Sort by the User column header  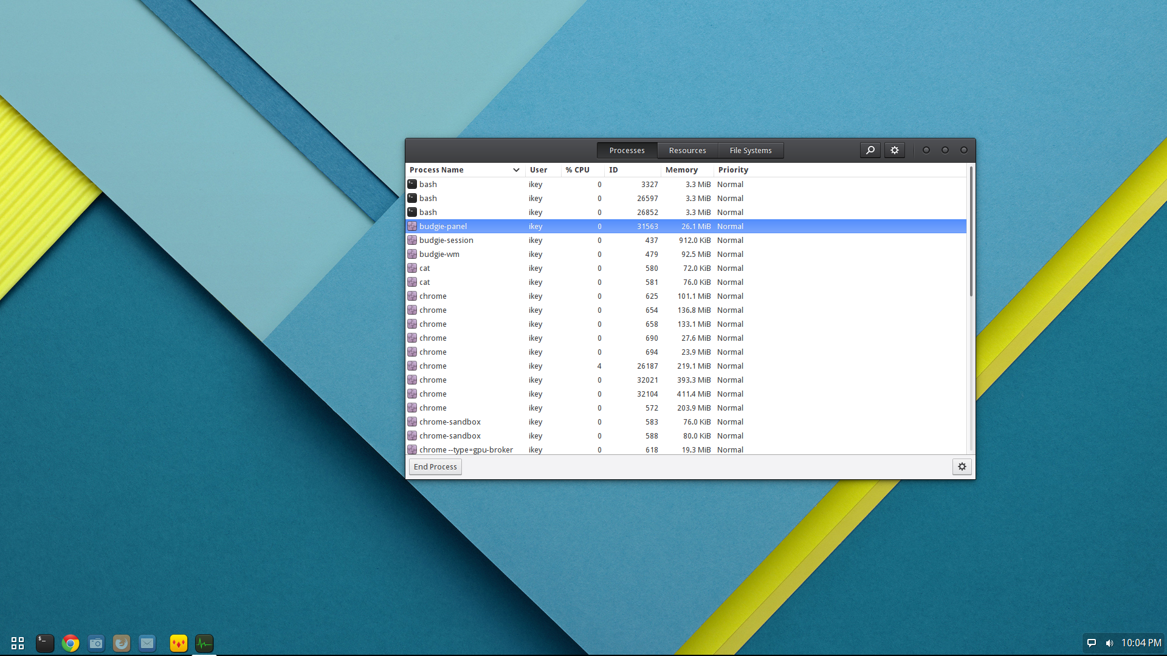coord(543,170)
